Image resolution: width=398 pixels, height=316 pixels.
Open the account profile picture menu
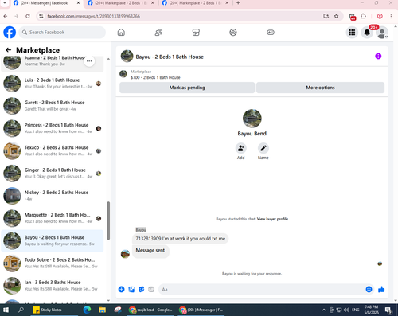pos(382,33)
